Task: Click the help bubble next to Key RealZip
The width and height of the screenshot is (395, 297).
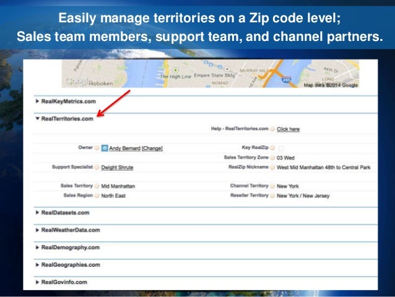Action: (272, 148)
